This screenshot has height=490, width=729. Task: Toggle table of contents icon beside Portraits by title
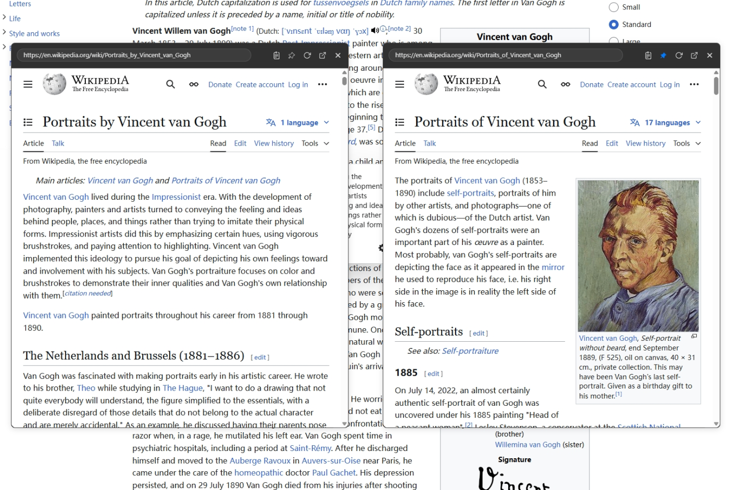coord(28,122)
